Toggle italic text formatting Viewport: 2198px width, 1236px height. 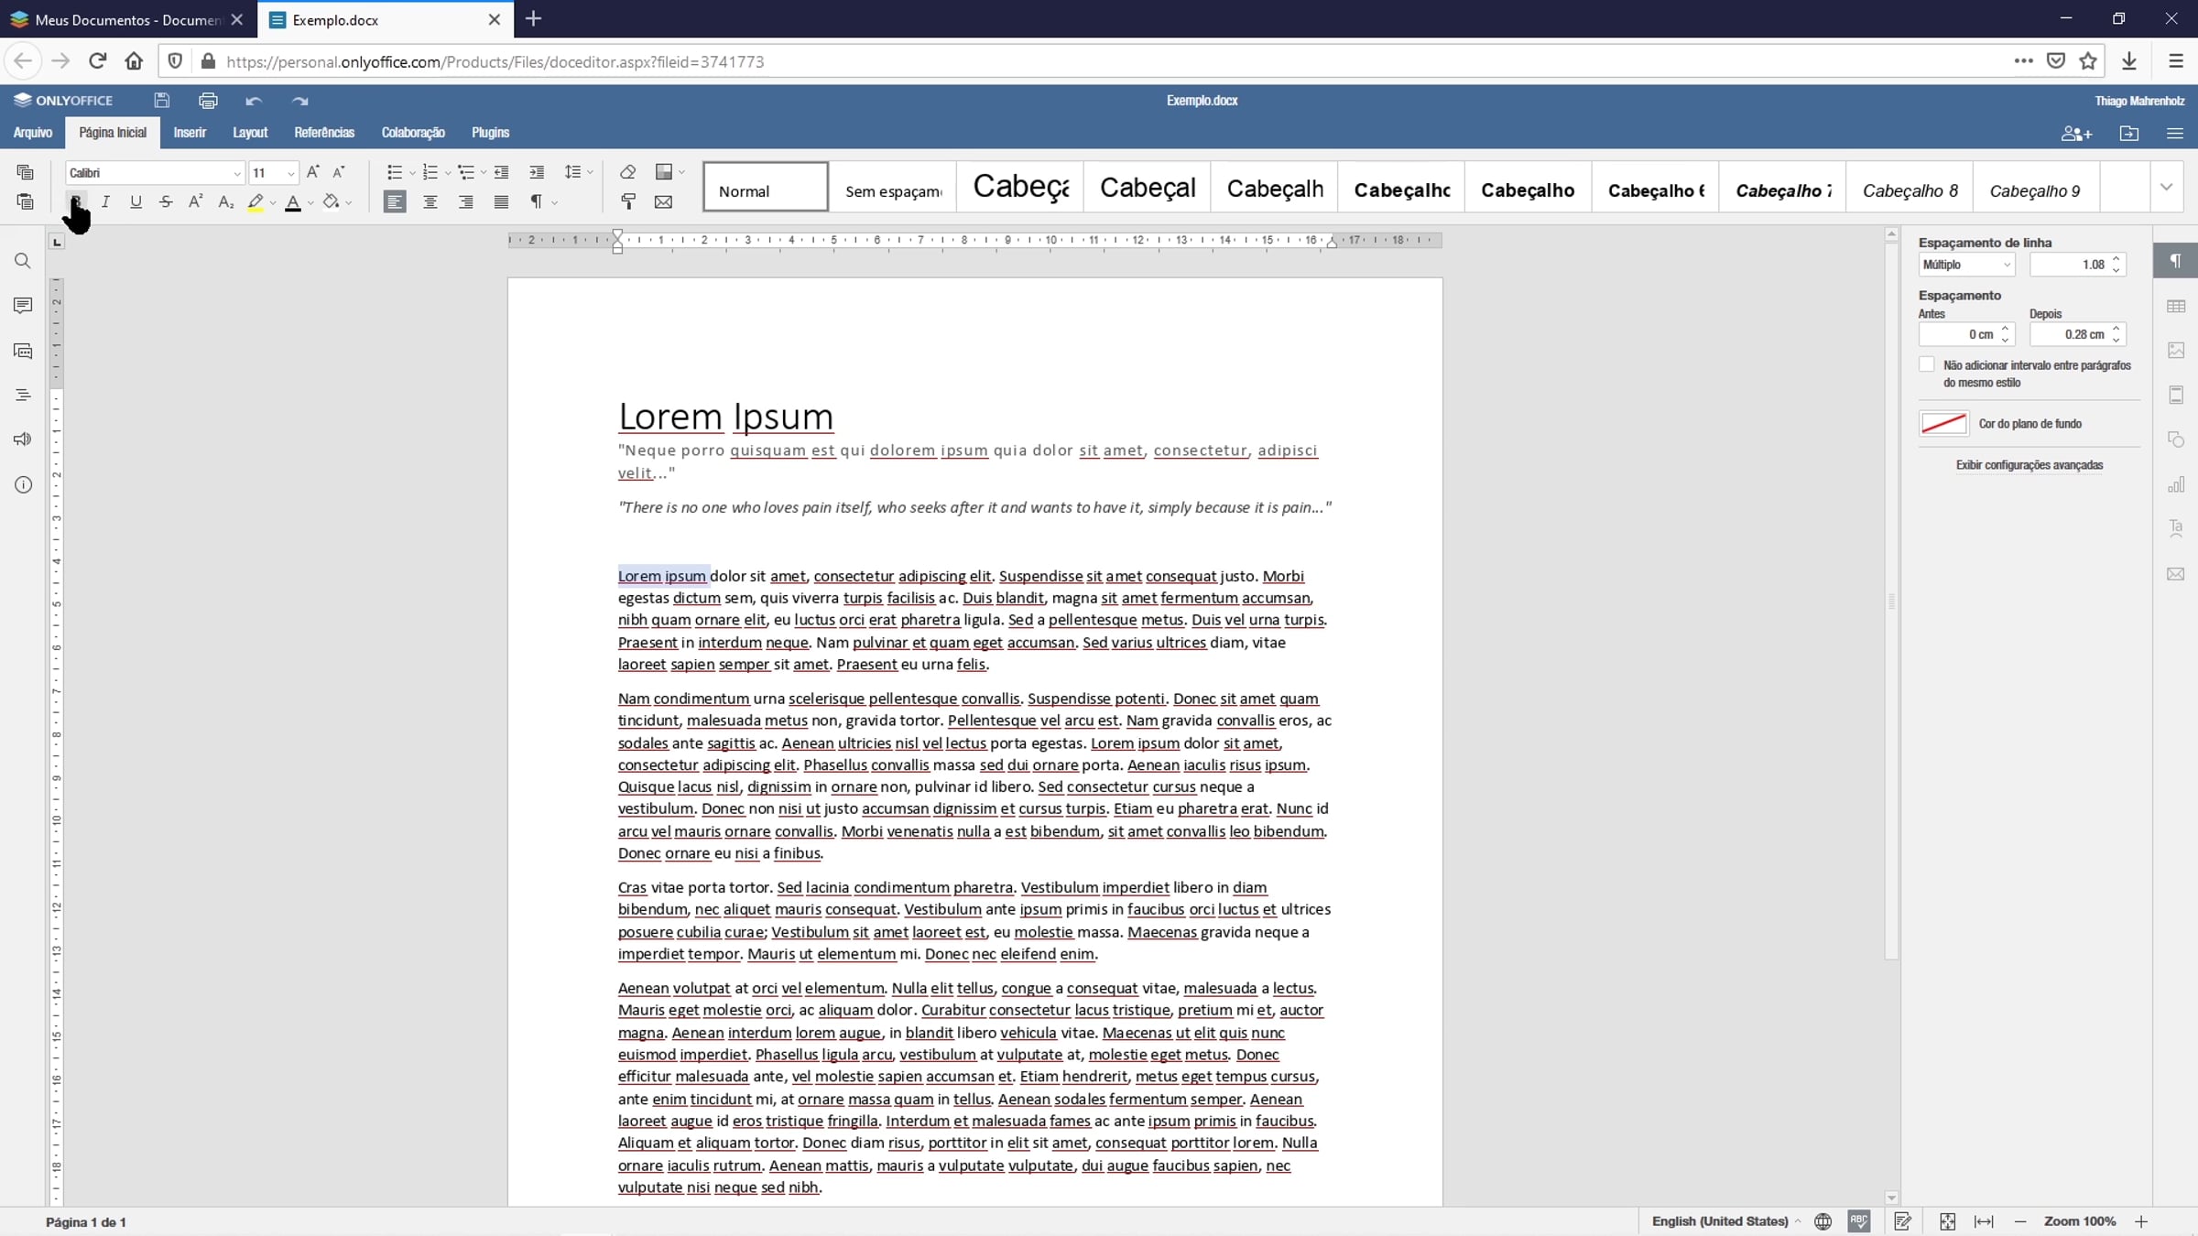105,202
